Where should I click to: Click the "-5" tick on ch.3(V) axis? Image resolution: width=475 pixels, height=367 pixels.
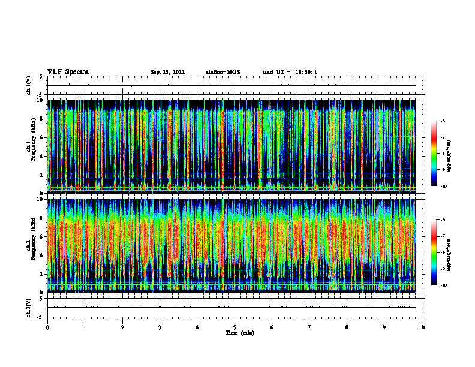point(40,317)
